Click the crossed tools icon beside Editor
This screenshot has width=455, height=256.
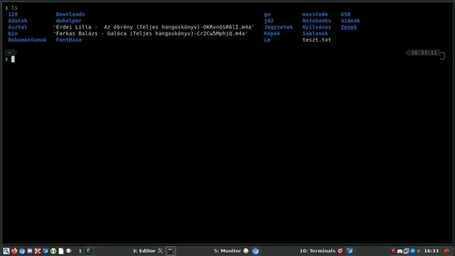(x=160, y=251)
